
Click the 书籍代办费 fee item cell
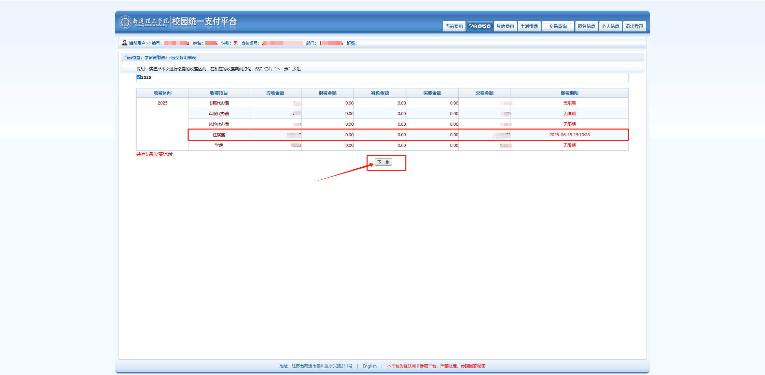click(x=219, y=103)
